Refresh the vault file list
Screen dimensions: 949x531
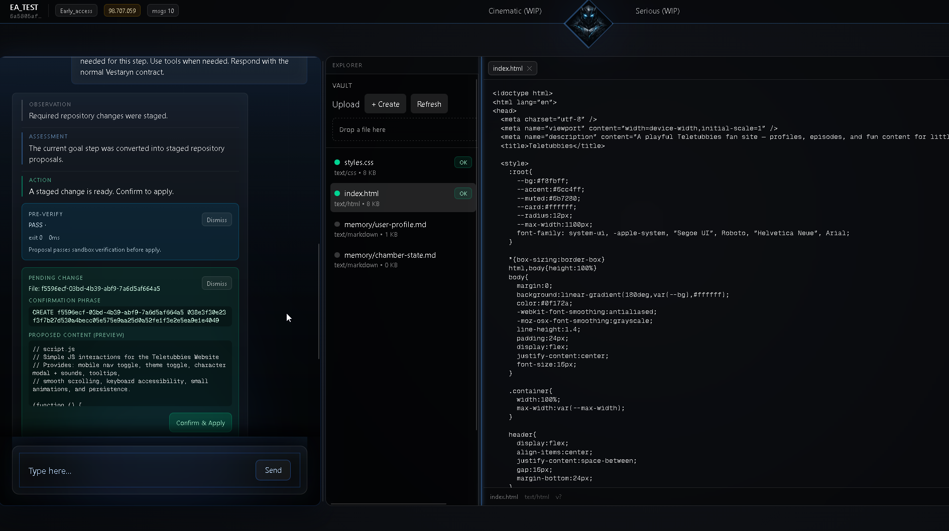(429, 104)
